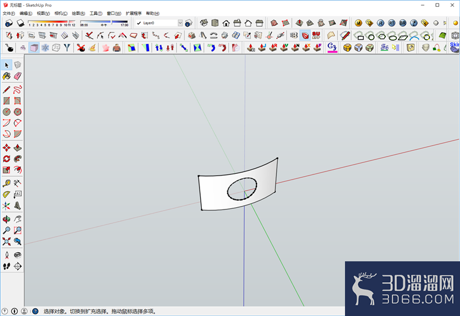460x316 pixels.
Task: Activate the Orbit camera tool
Action: pos(6,219)
